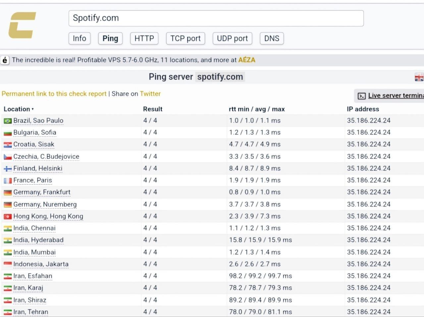Screen dimensions: 424x317
Task: Select the Ping check tab
Action: (110, 38)
